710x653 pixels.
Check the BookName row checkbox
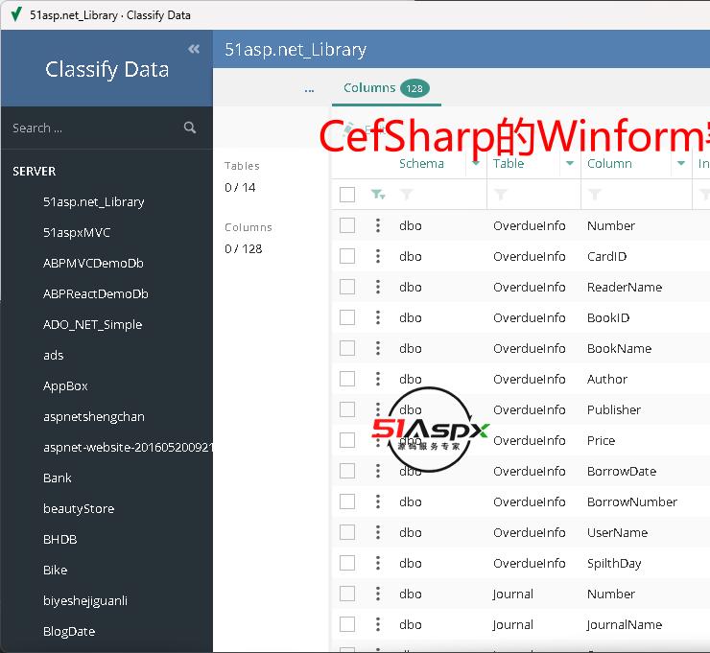(x=347, y=348)
